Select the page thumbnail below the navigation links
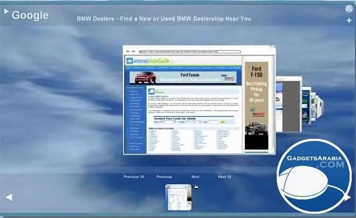 coord(179,197)
